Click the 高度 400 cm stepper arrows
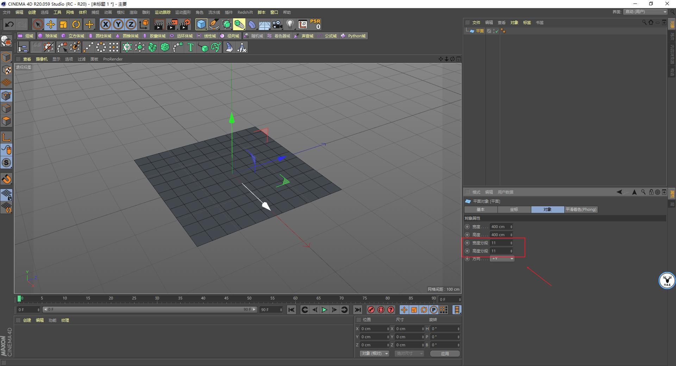The image size is (676, 366). click(511, 235)
